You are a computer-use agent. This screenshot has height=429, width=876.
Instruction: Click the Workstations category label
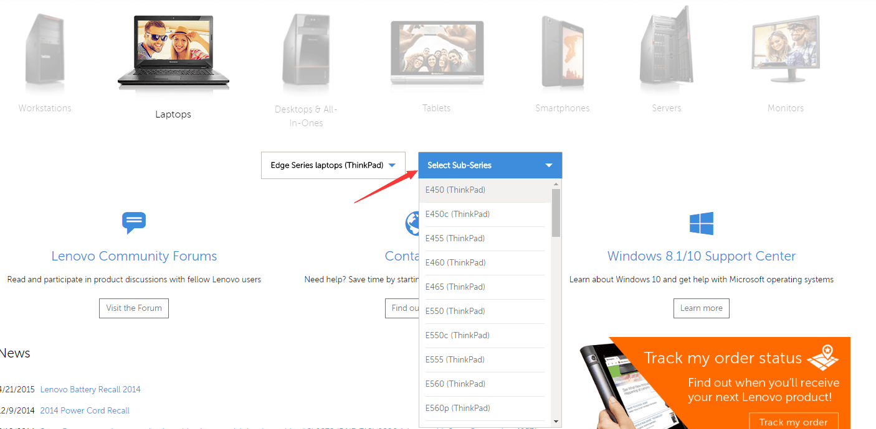[45, 108]
